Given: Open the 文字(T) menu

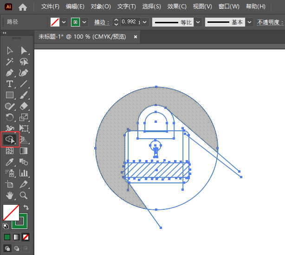Looking at the screenshot, I should [x=127, y=7].
